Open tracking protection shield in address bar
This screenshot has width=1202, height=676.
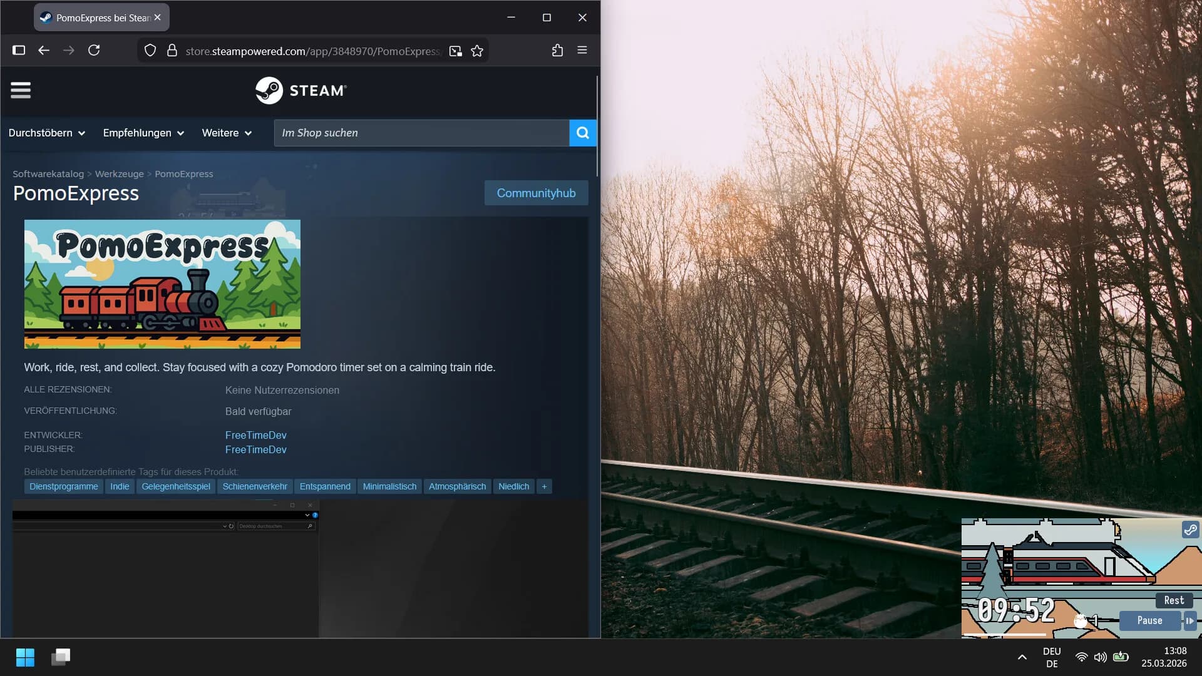[x=150, y=51]
